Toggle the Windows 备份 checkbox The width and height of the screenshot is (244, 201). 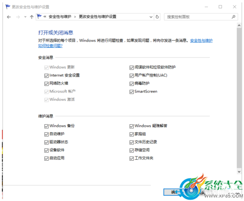click(47, 126)
